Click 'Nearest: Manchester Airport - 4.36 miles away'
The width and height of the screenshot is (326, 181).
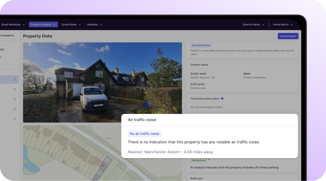coord(170,152)
